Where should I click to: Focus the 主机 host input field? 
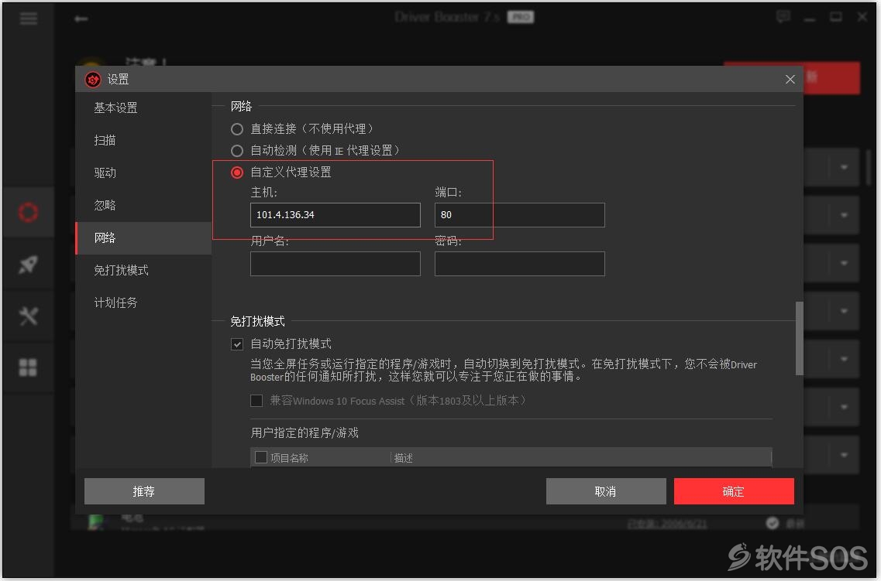point(336,215)
